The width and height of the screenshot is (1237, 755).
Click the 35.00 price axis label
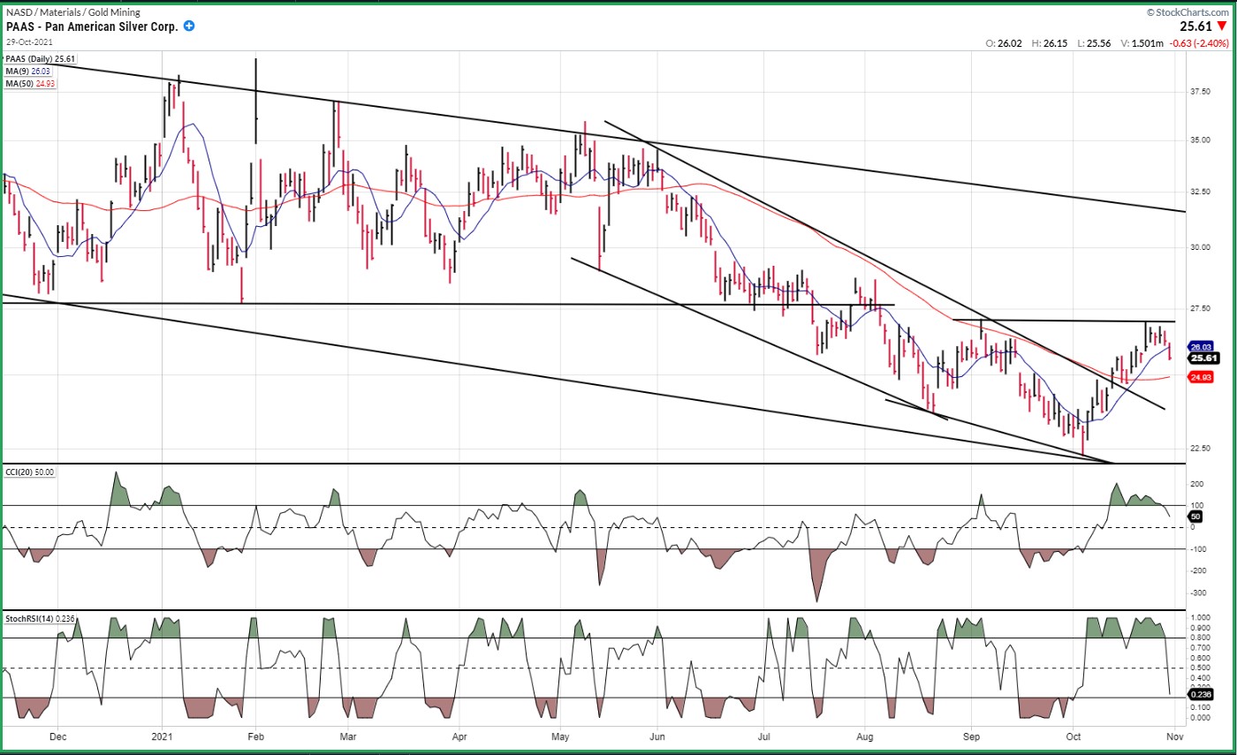(x=1200, y=140)
